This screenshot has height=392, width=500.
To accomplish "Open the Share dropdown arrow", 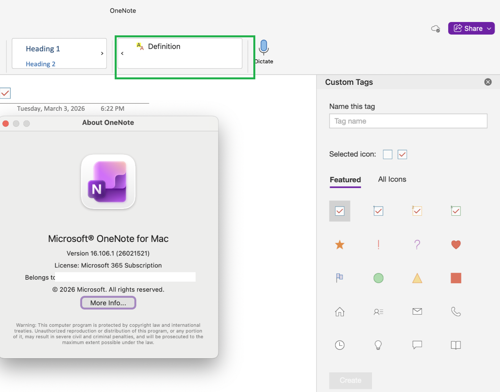I will [489, 28].
